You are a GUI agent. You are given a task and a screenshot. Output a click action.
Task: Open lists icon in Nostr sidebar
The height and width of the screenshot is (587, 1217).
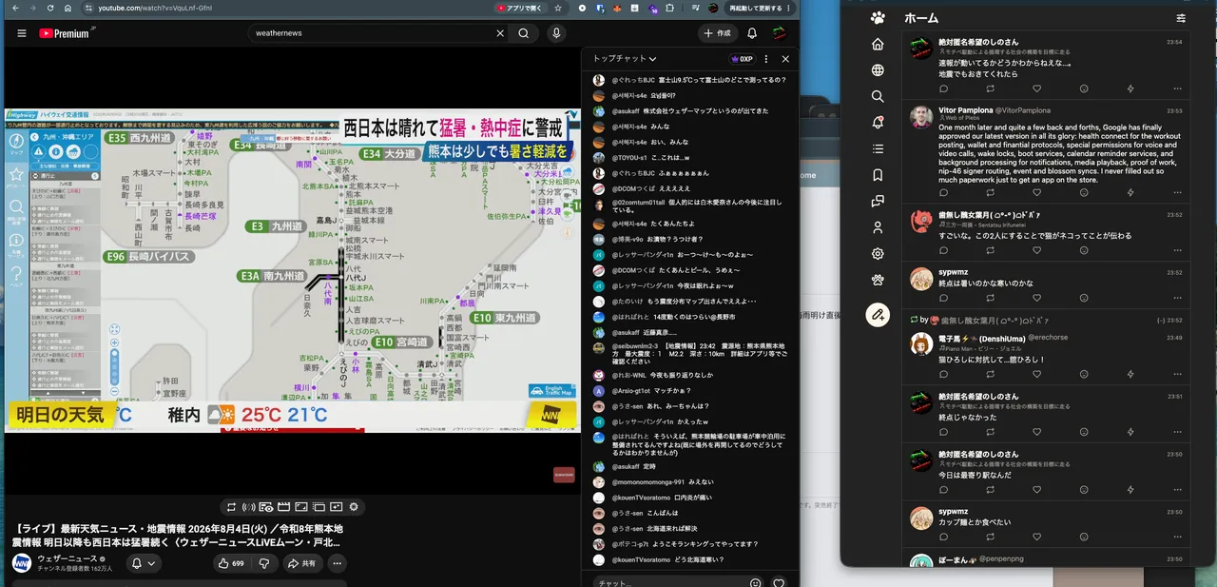(x=878, y=149)
